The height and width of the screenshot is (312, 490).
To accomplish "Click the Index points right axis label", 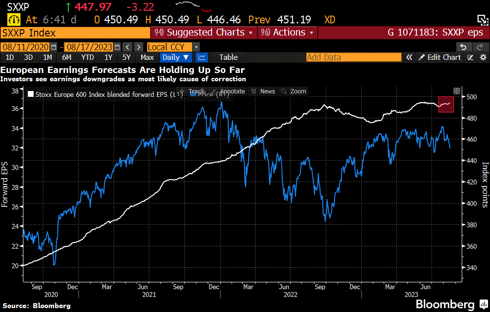I will (x=485, y=184).
